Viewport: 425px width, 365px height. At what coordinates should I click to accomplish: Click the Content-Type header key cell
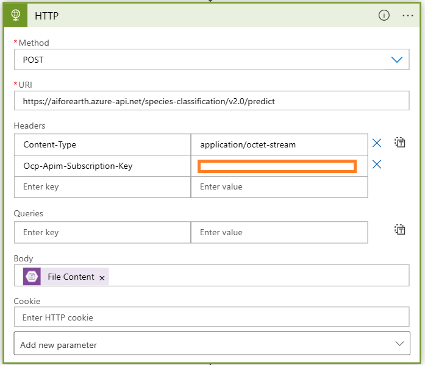(x=102, y=144)
